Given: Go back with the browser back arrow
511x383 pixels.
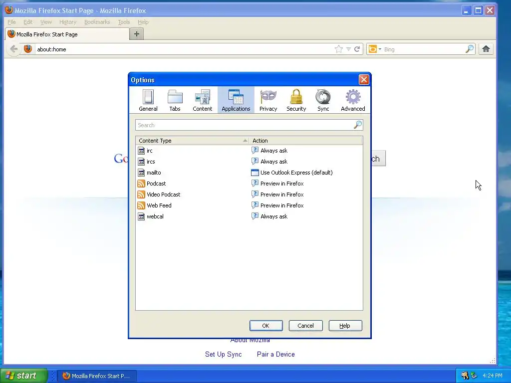Looking at the screenshot, I should (x=13, y=49).
